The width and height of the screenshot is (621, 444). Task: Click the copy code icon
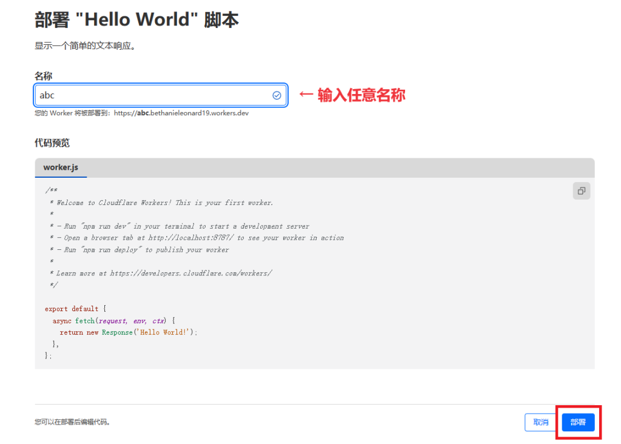coord(581,191)
